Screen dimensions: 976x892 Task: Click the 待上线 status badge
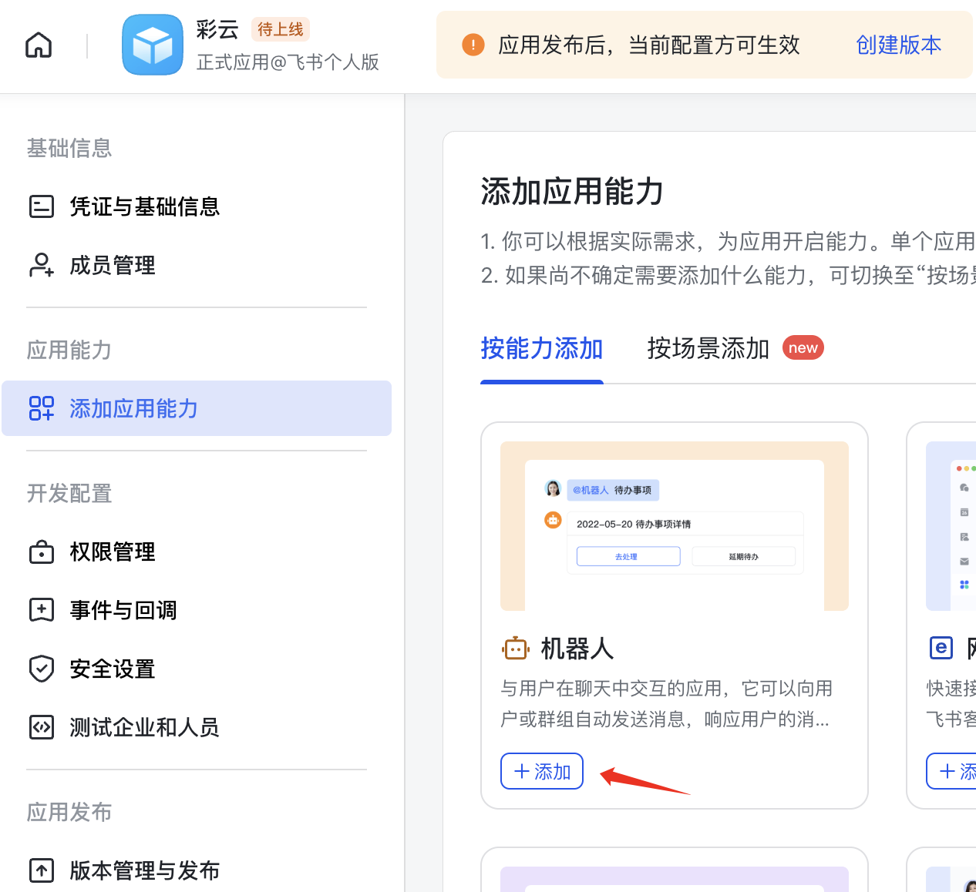[280, 29]
